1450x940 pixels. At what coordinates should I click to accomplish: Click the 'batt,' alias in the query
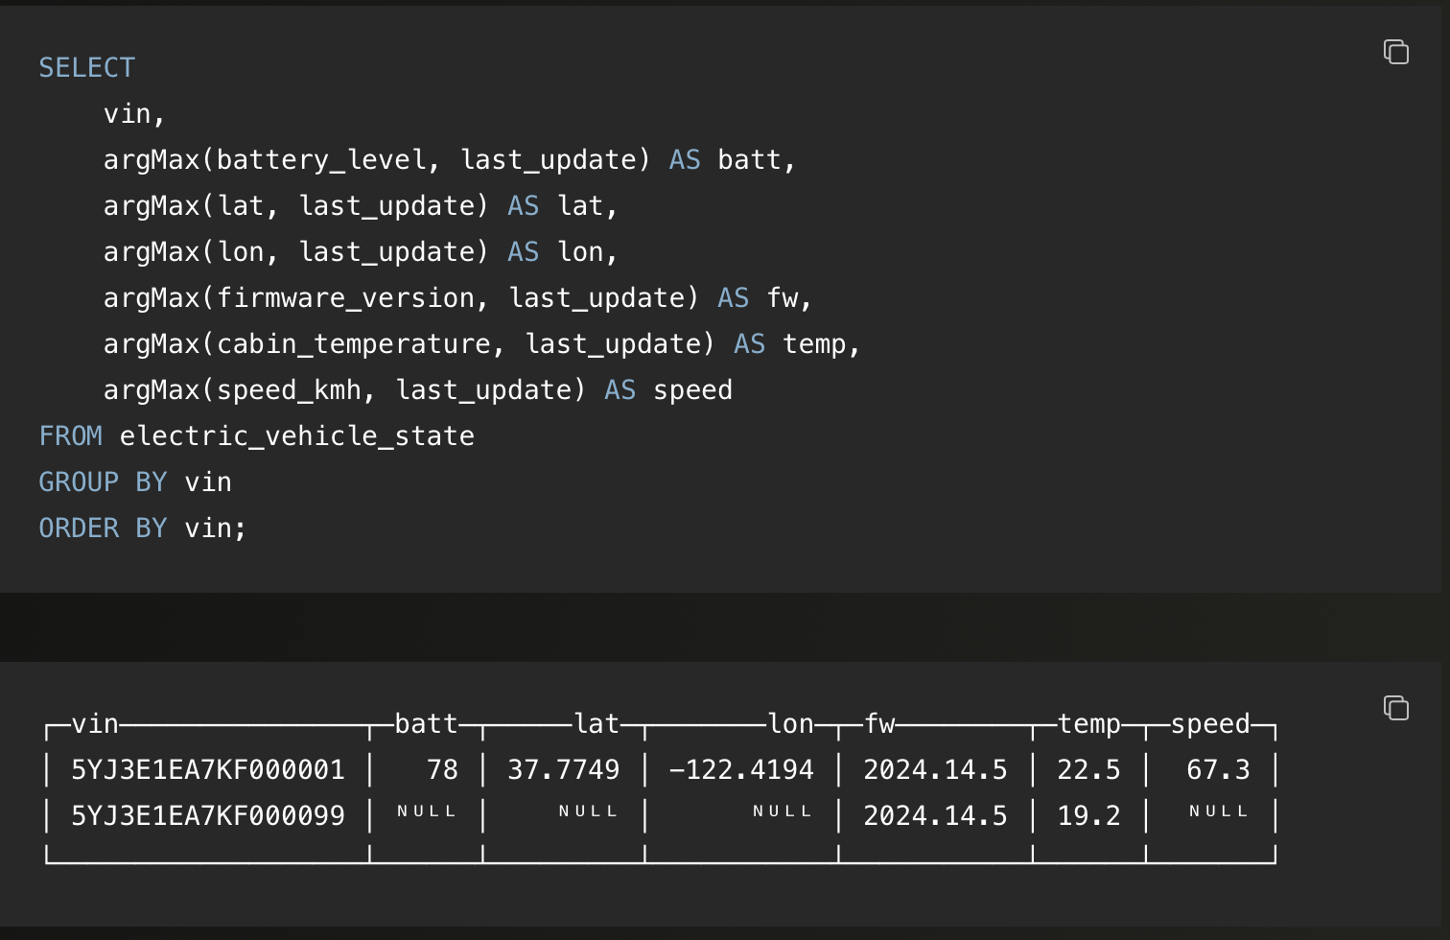point(757,160)
